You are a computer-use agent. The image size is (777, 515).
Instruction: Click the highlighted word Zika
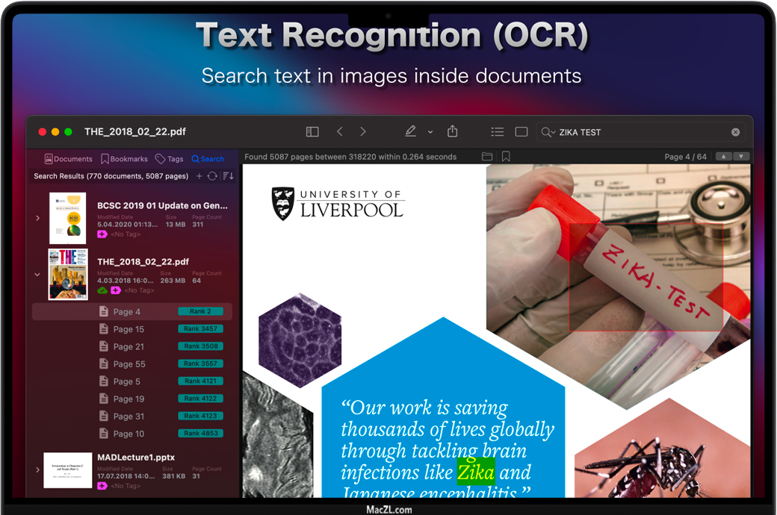coord(476,472)
